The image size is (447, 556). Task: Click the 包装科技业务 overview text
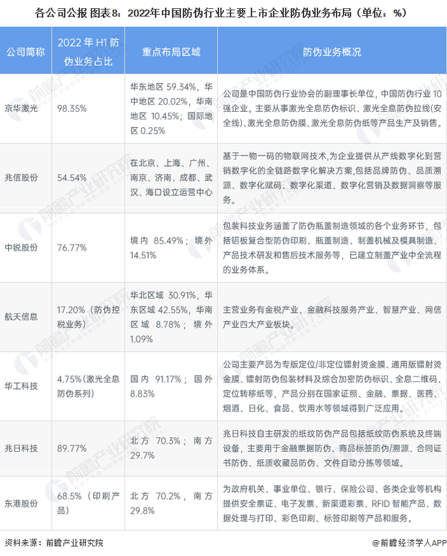[332, 247]
